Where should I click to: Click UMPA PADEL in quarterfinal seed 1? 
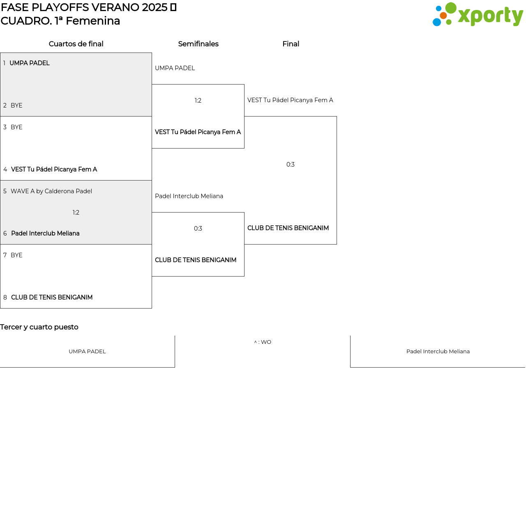pos(30,63)
